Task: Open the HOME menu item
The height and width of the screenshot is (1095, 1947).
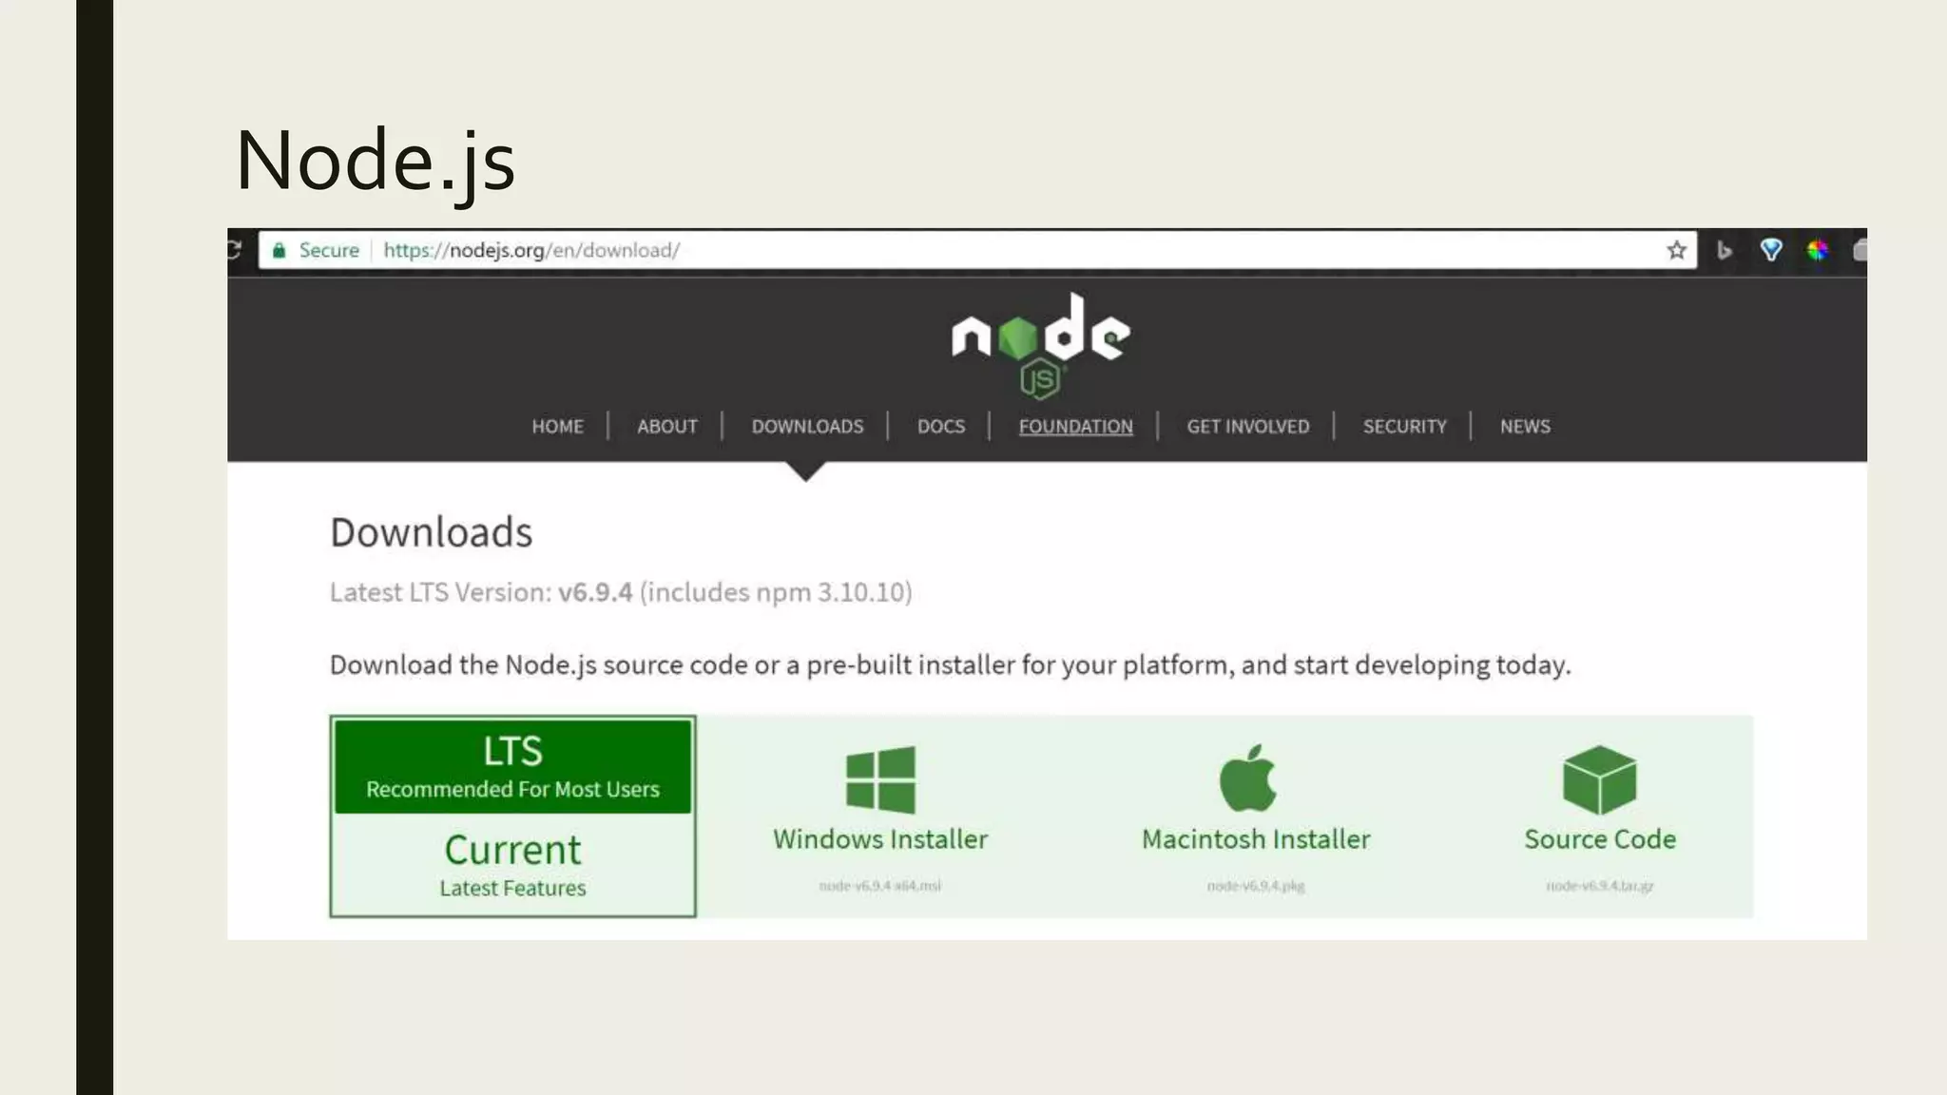Action: [557, 427]
